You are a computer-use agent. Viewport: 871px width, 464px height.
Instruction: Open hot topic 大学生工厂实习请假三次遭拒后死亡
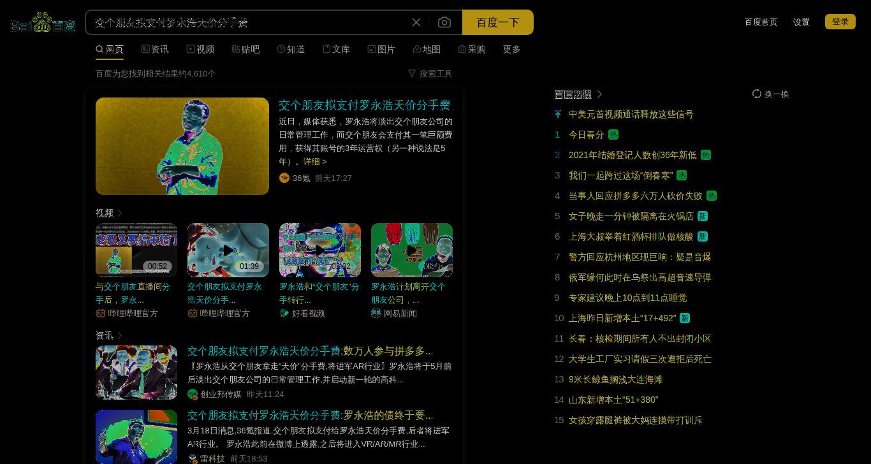pos(640,359)
